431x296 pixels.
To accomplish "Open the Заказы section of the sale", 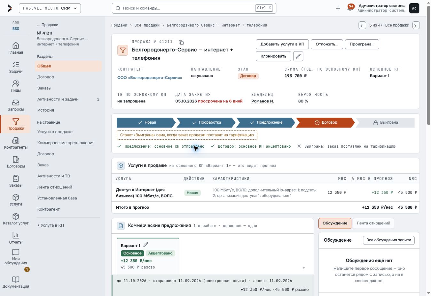I will pos(68,88).
